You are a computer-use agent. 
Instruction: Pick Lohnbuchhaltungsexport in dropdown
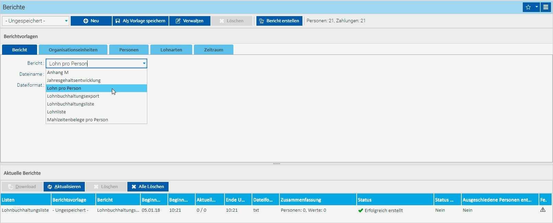[x=96, y=96]
